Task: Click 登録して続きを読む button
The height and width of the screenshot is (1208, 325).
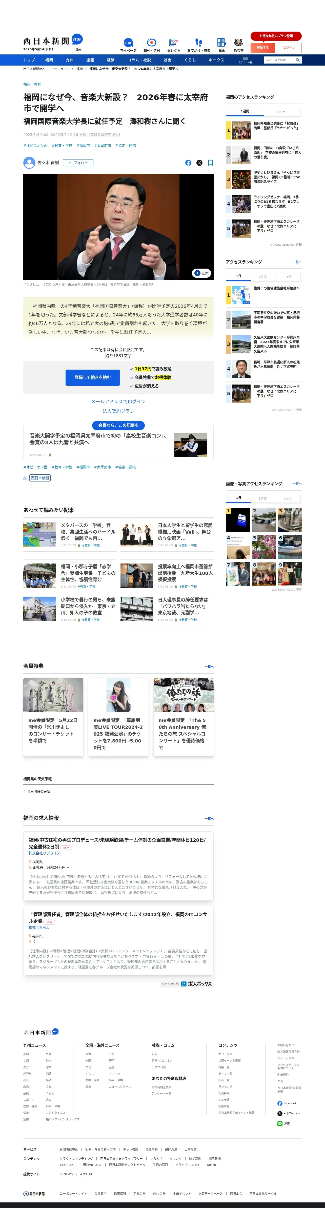Action: pos(93,377)
